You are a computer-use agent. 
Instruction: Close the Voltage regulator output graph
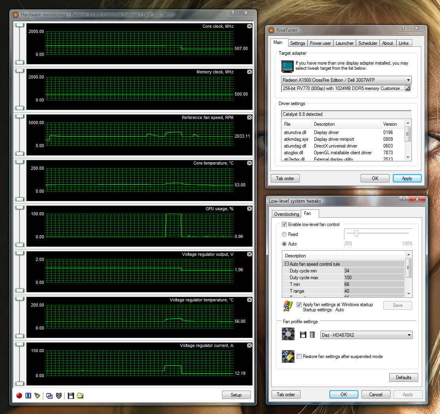pos(249,254)
